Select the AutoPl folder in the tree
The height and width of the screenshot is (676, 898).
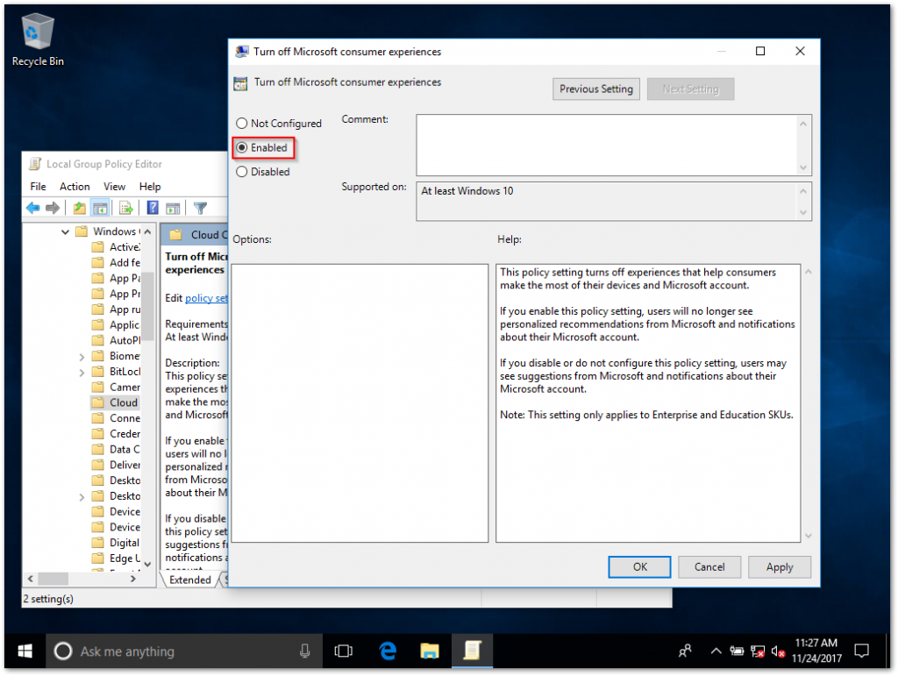coord(116,340)
